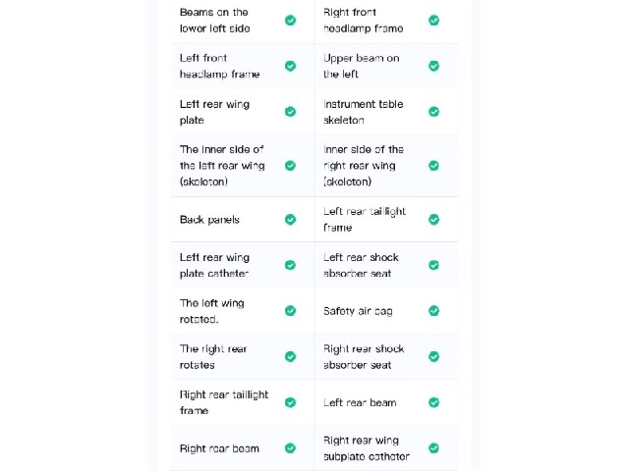
Task: Click check icon for Right rear beam
Action: [290, 448]
